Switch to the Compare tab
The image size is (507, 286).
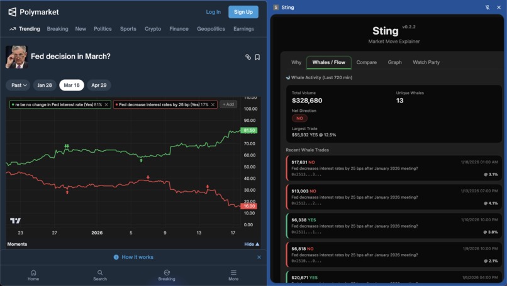coord(366,62)
